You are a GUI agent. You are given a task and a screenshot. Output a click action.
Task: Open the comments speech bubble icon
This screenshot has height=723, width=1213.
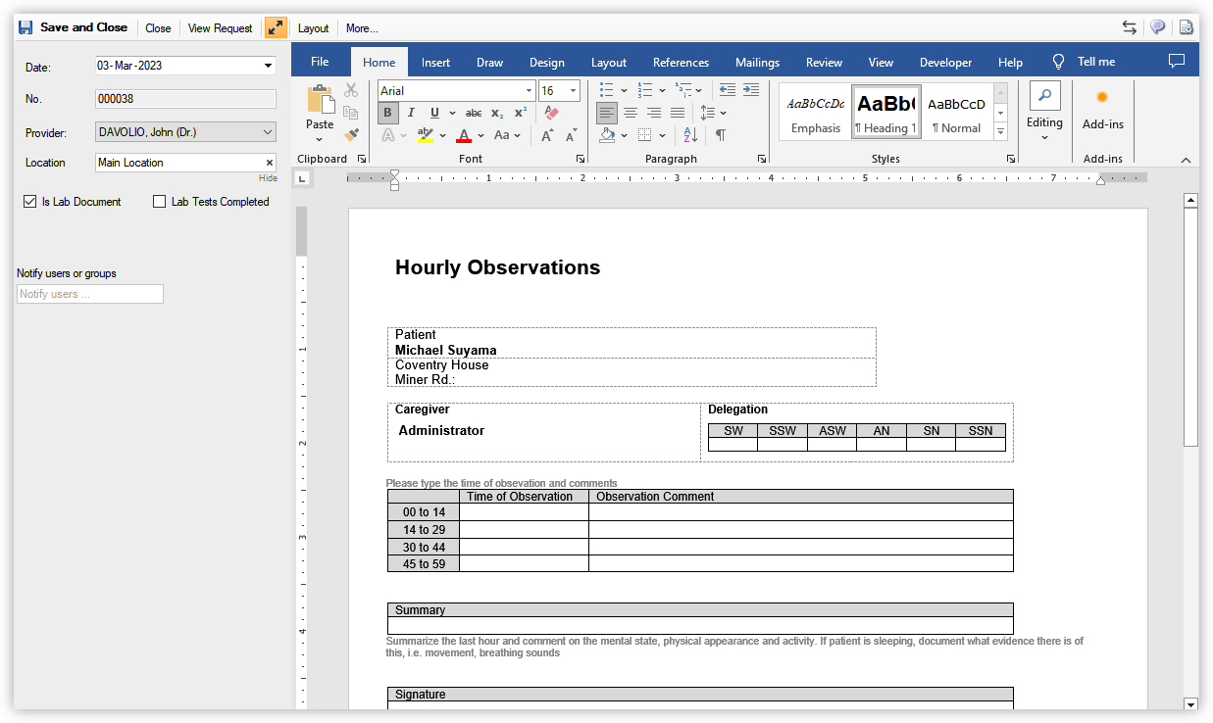click(1157, 26)
